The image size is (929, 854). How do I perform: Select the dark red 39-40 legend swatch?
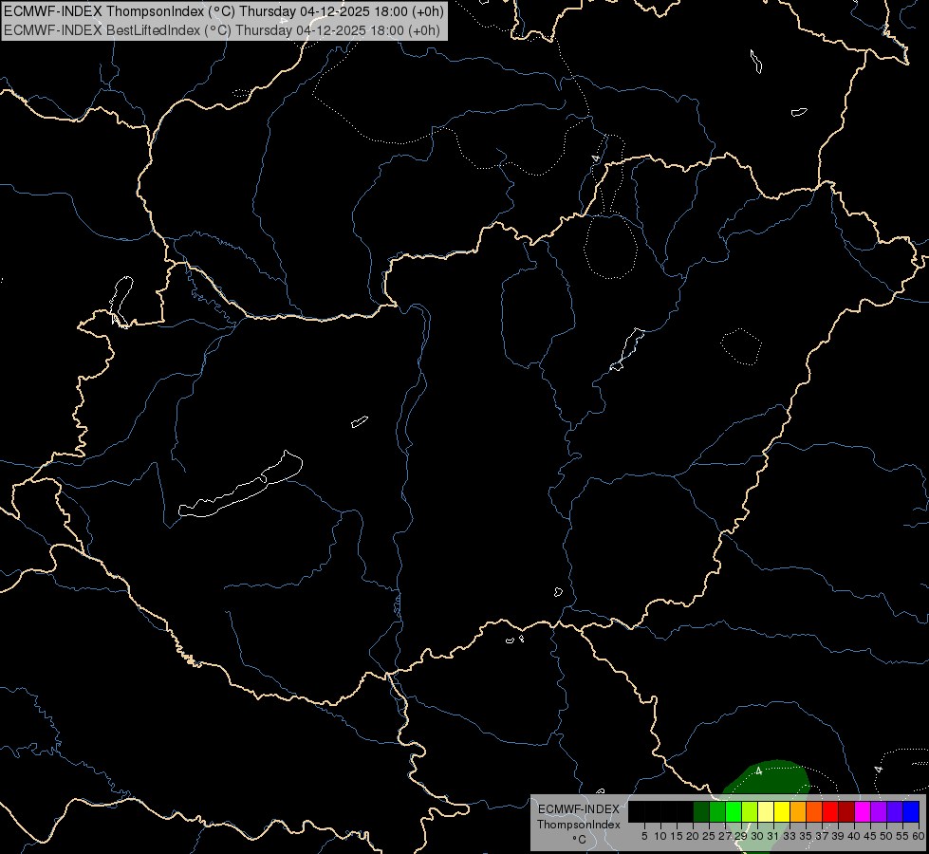click(x=846, y=811)
